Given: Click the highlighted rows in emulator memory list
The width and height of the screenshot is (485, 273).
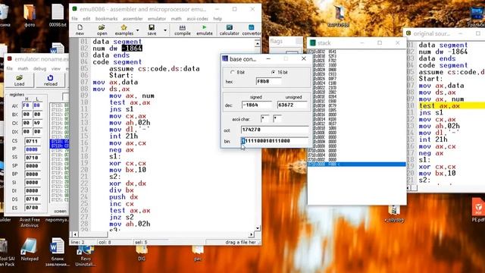Looking at the screenshot, I should tap(59, 144).
